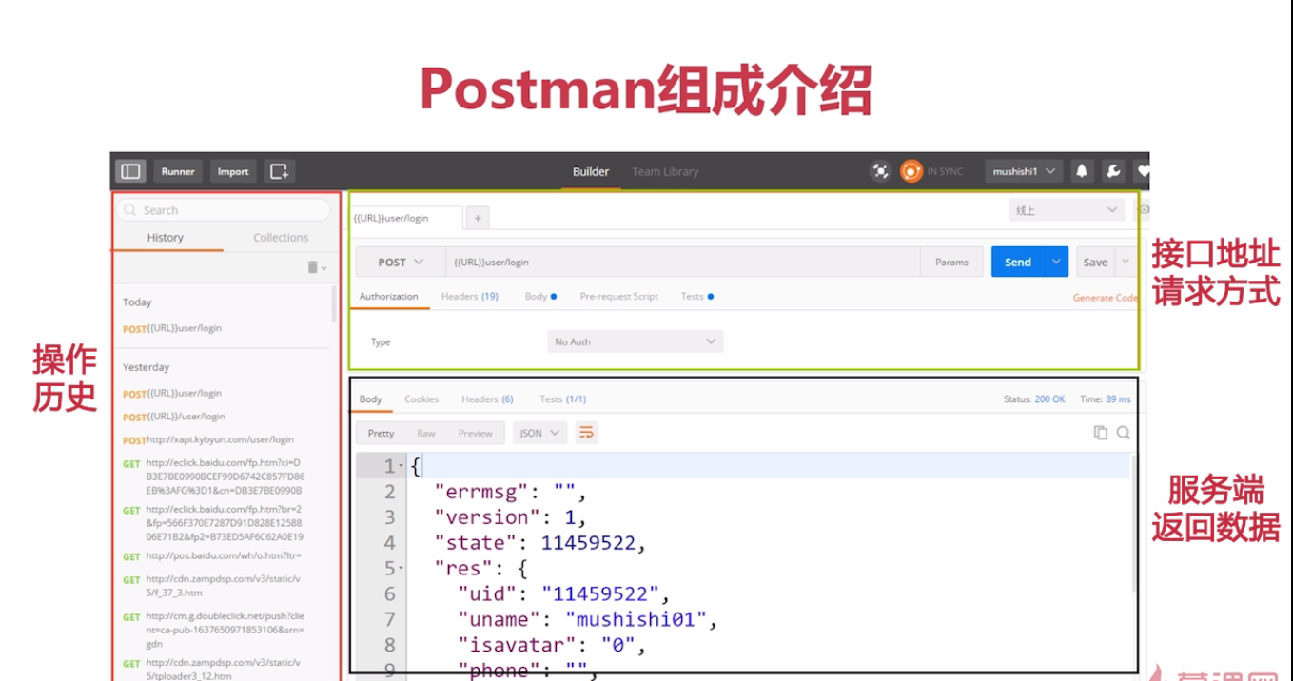Click the Import button
1293x681 pixels.
pos(233,171)
